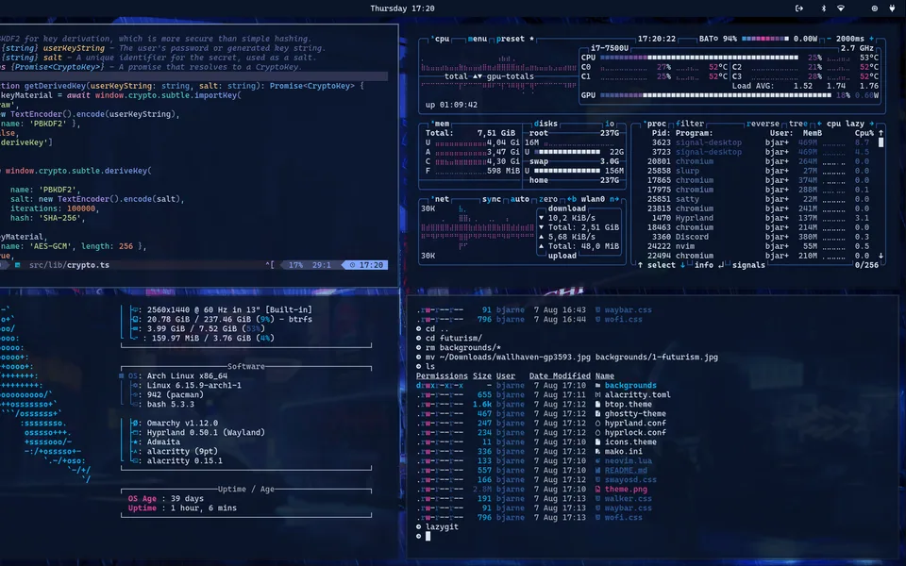Click the blue down arrow right of 'select'

682,265
